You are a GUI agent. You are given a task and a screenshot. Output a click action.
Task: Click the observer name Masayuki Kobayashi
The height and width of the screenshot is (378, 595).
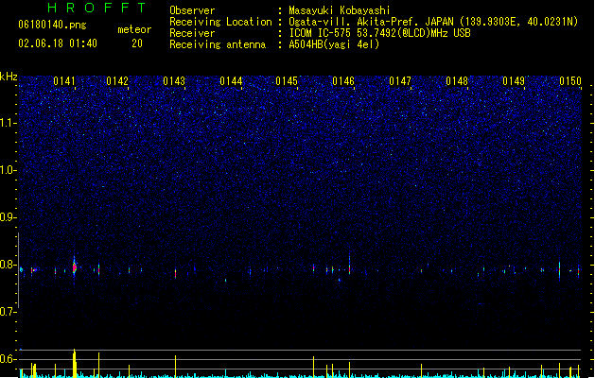340,10
